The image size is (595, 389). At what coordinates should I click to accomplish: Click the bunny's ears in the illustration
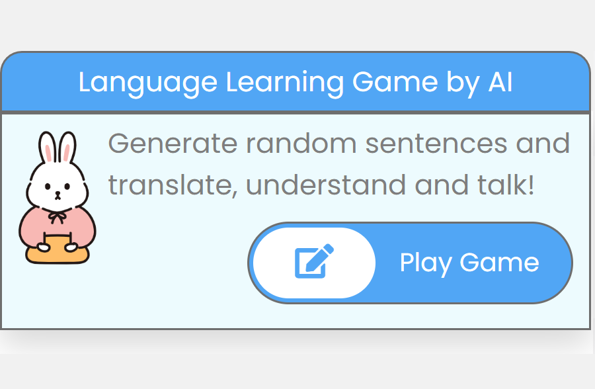pos(56,146)
